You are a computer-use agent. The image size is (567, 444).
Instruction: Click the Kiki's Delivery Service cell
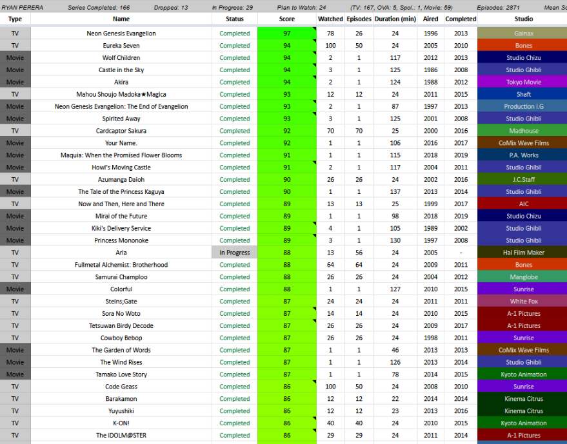tap(121, 228)
